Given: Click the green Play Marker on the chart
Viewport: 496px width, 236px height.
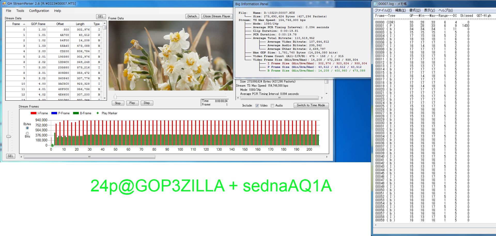Looking at the screenshot, I should coord(52,145).
